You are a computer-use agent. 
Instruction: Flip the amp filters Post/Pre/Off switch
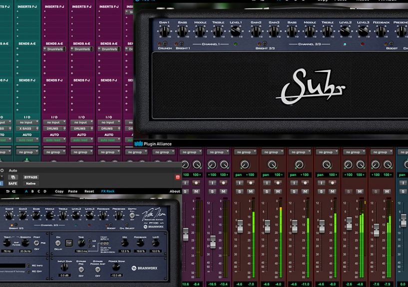[36, 242]
